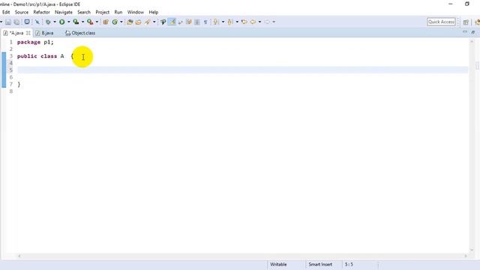Click the 'Writable' status bar entry
The width and height of the screenshot is (480, 270).
coord(278,264)
